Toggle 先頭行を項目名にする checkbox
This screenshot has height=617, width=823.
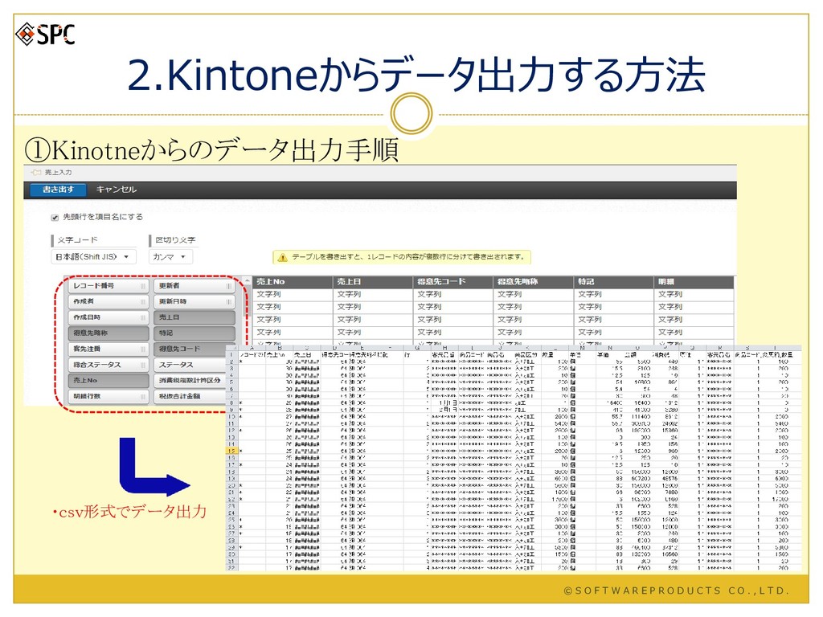point(55,217)
